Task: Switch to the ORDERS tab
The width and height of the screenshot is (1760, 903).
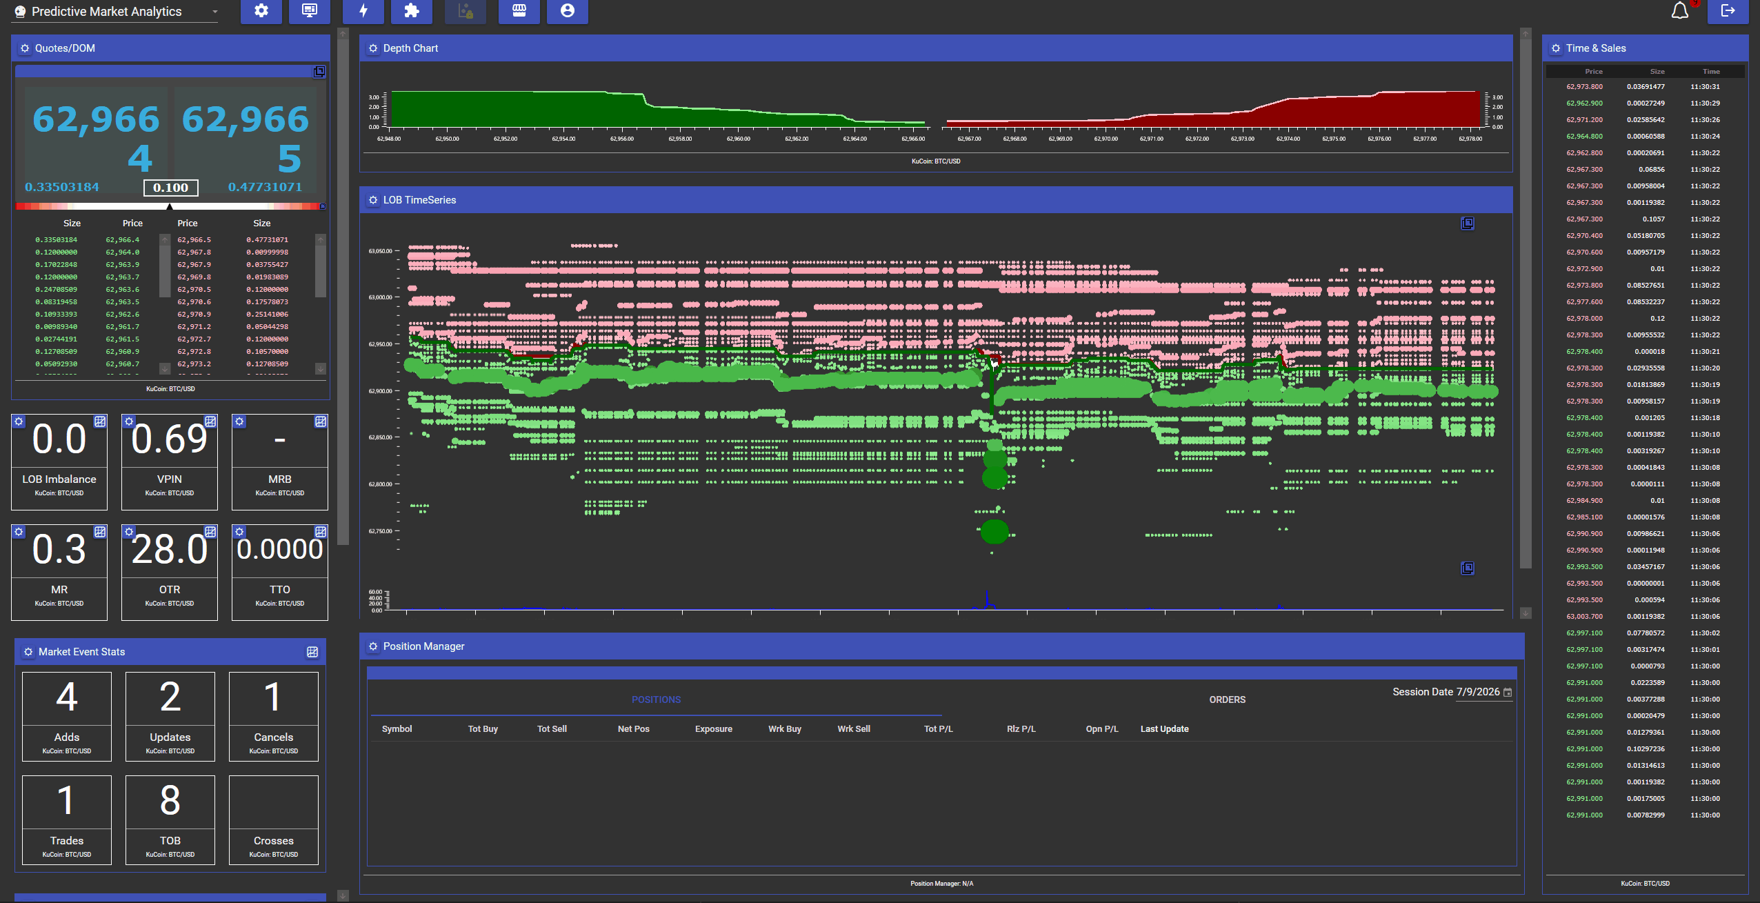Action: (x=1227, y=699)
